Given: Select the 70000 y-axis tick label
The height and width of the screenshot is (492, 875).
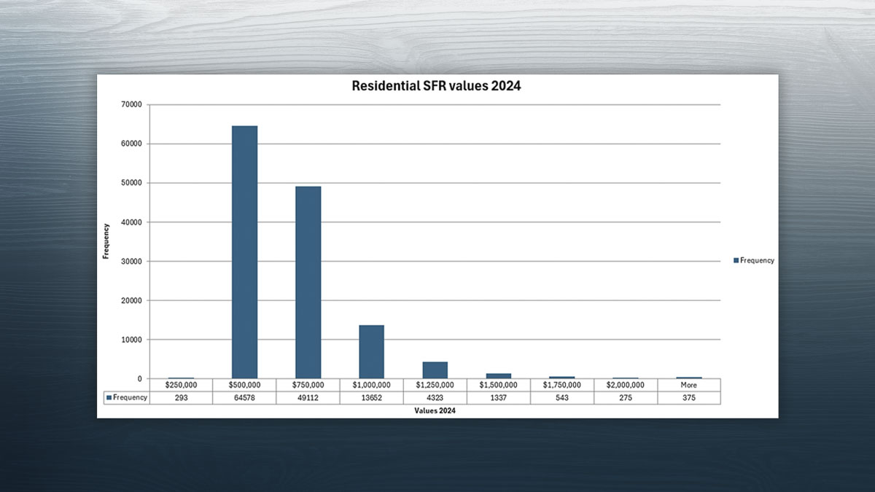Looking at the screenshot, I should (x=131, y=105).
